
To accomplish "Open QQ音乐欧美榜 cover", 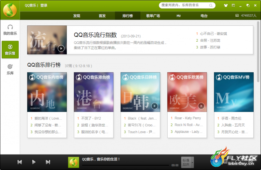I will tap(187, 92).
